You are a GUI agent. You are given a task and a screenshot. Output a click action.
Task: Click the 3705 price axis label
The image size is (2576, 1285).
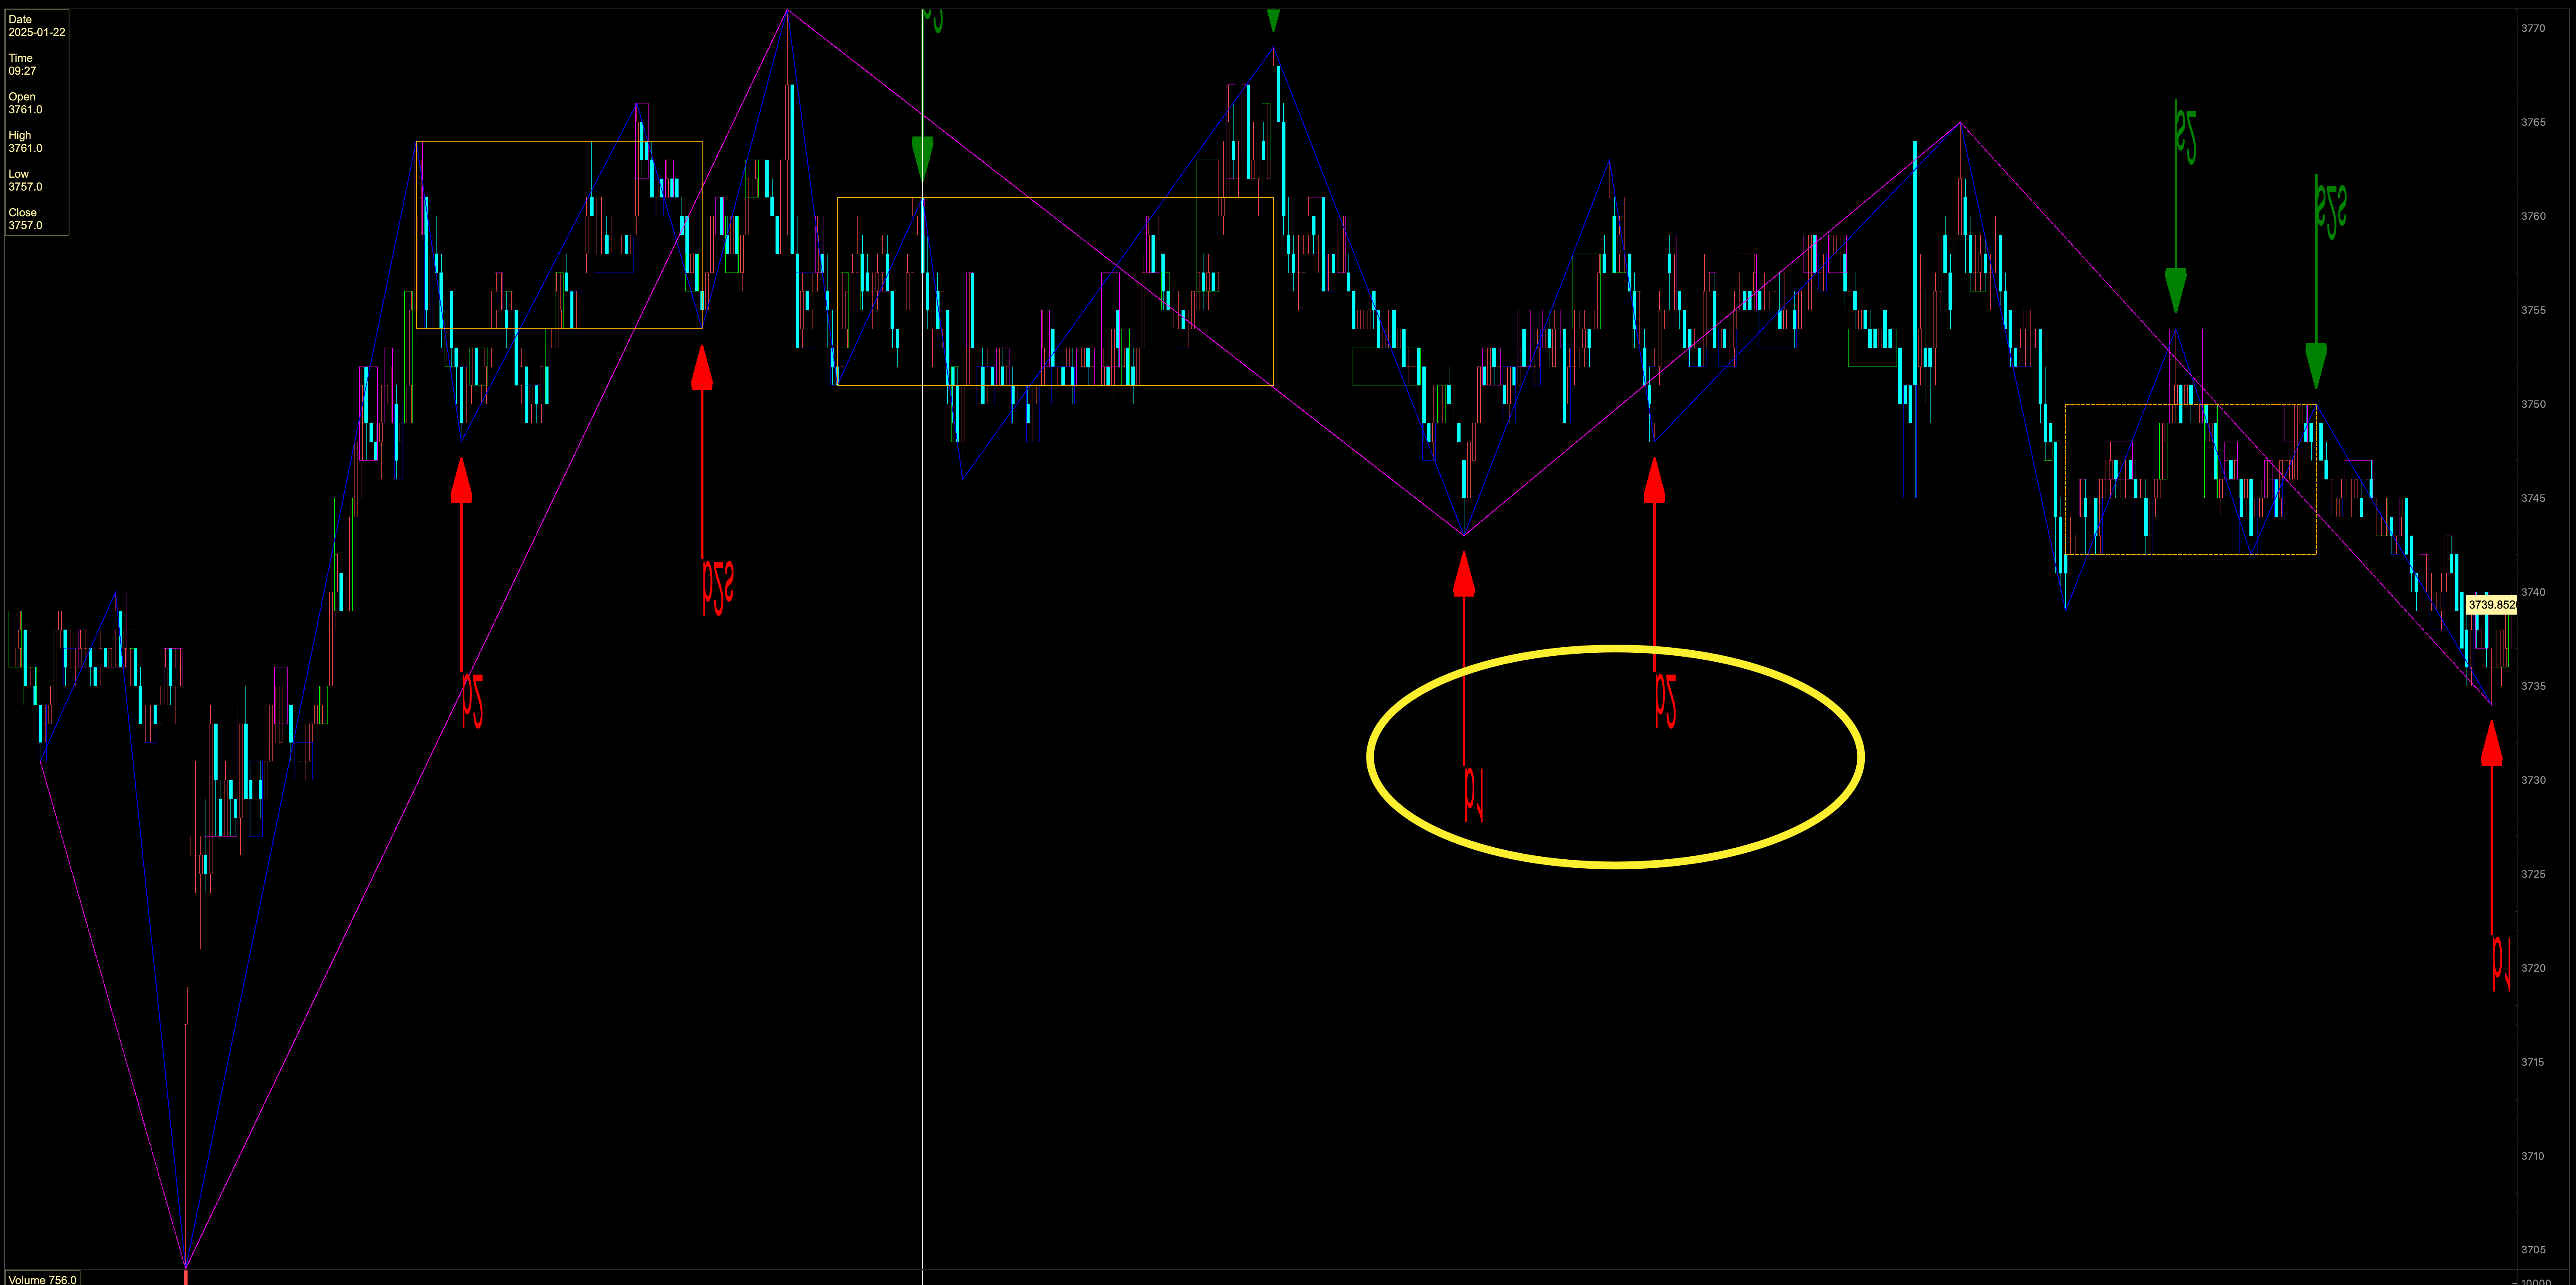tap(2533, 1250)
